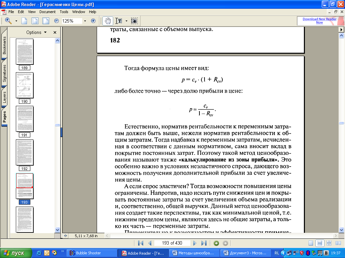Go to next page button
The height and width of the screenshot is (258, 345).
point(194,243)
